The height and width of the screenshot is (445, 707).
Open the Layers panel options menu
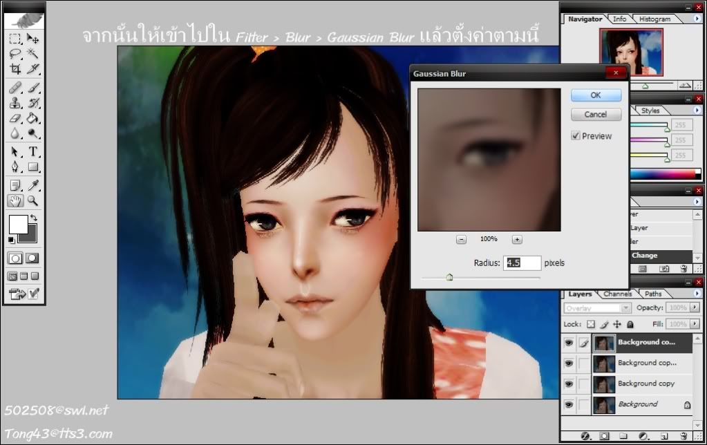pyautogui.click(x=697, y=294)
